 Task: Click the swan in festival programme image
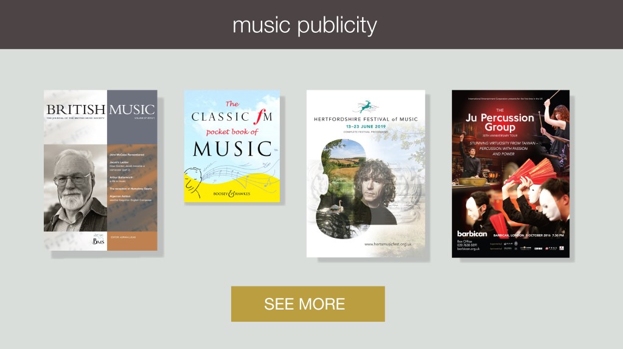pyautogui.click(x=336, y=206)
